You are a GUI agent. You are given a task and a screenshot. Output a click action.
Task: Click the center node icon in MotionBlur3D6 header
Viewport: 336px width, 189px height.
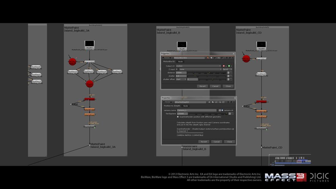(167, 58)
